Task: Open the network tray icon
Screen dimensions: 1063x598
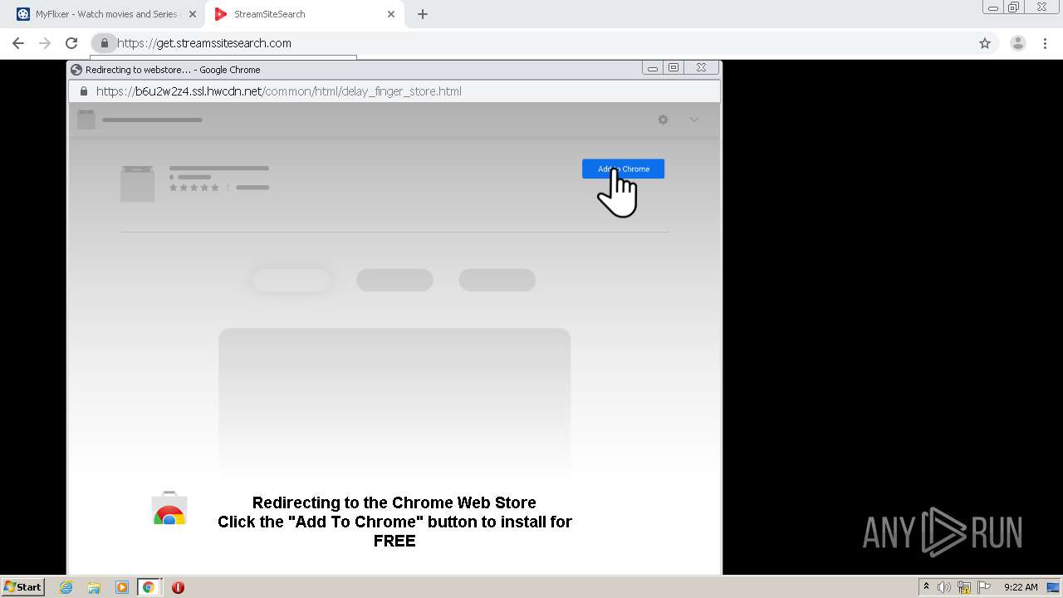Action: click(964, 587)
